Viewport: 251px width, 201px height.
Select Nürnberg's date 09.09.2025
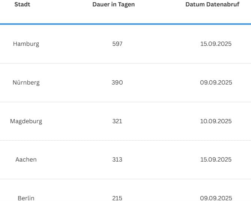point(216,82)
